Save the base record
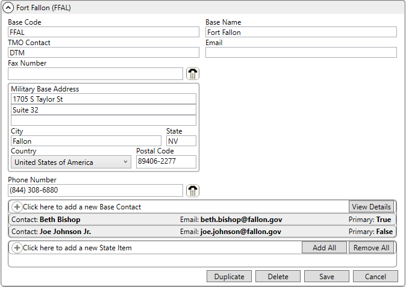This screenshot has width=406, height=287. 326,276
